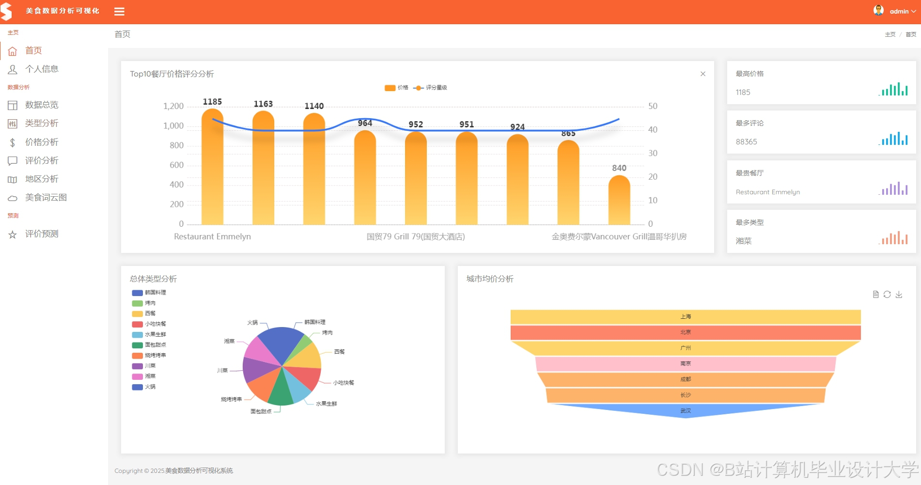921x485 pixels.
Task: Download the 城市均价分析 chart as image
Action: pos(899,294)
